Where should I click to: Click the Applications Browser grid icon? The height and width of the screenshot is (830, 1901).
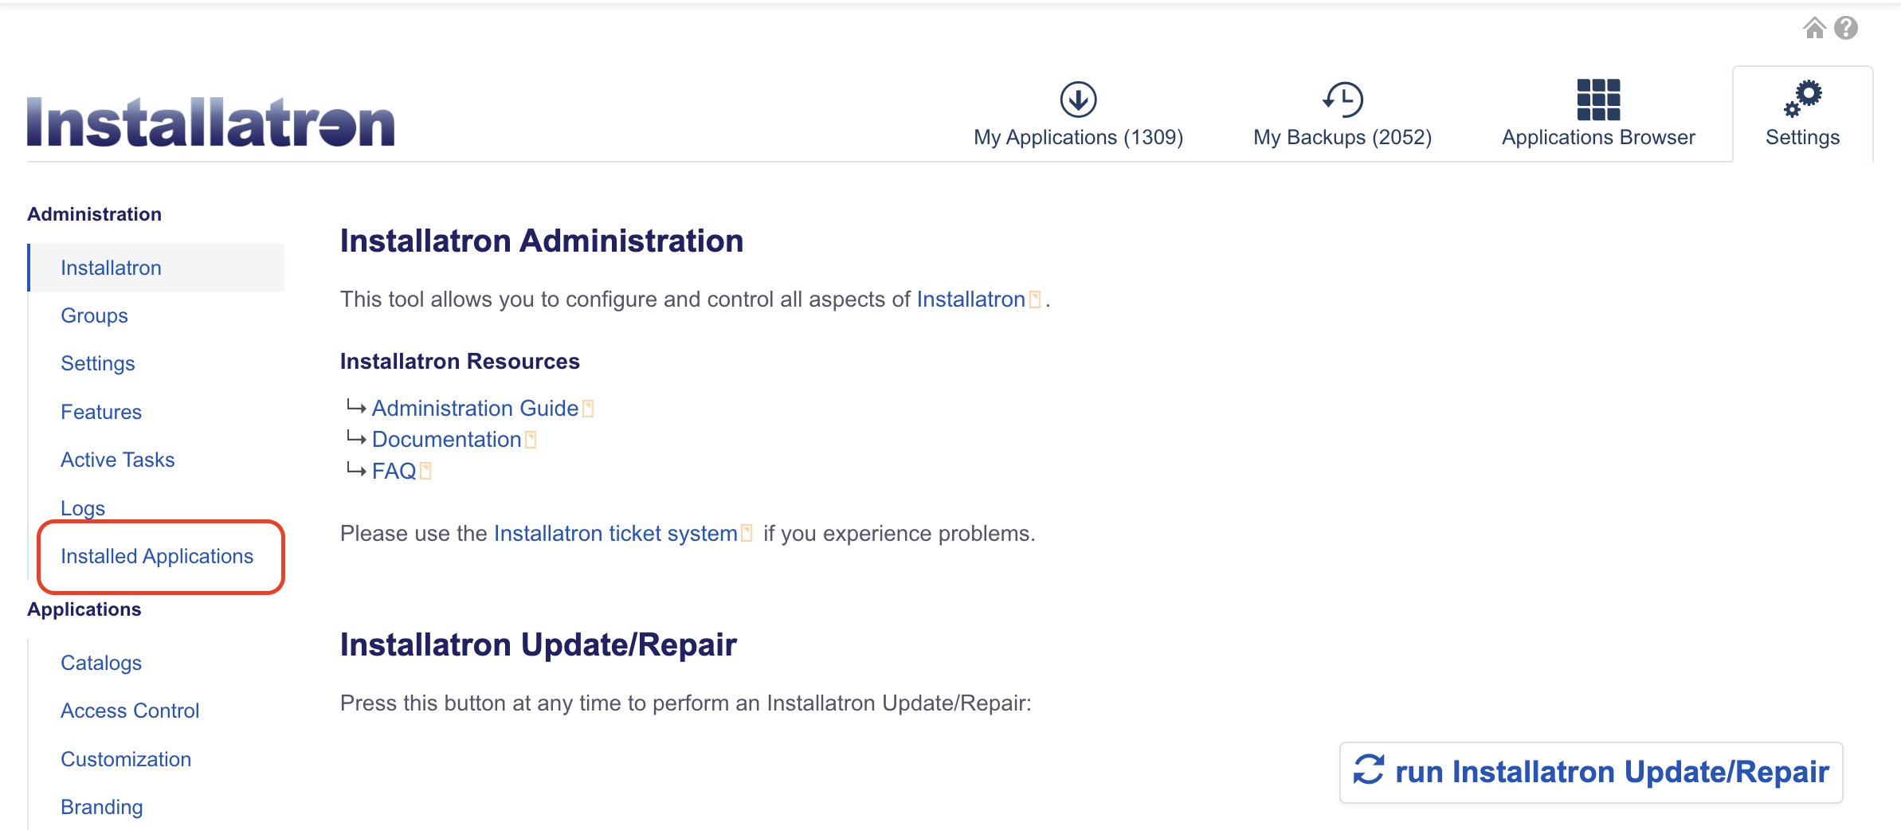tap(1598, 100)
